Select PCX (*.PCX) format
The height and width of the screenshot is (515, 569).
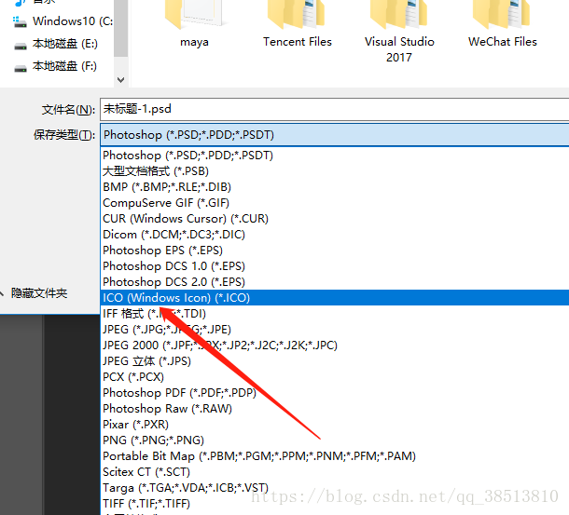tap(335, 377)
